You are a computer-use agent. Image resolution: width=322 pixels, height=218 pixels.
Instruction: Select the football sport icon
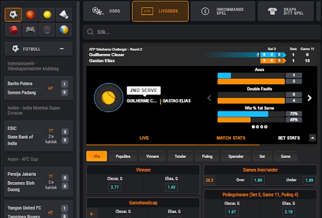[x=13, y=15]
